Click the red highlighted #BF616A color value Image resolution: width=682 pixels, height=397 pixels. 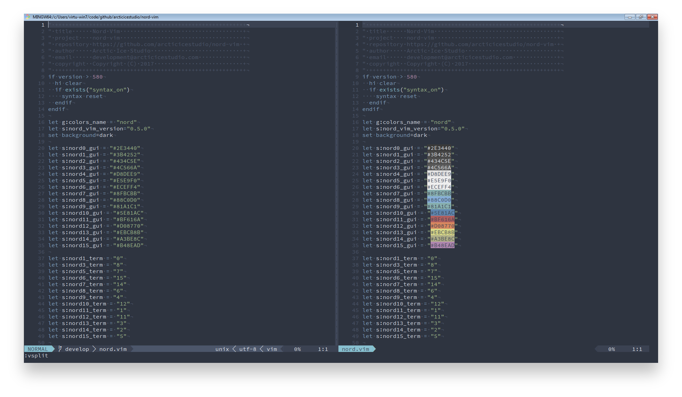pos(443,219)
